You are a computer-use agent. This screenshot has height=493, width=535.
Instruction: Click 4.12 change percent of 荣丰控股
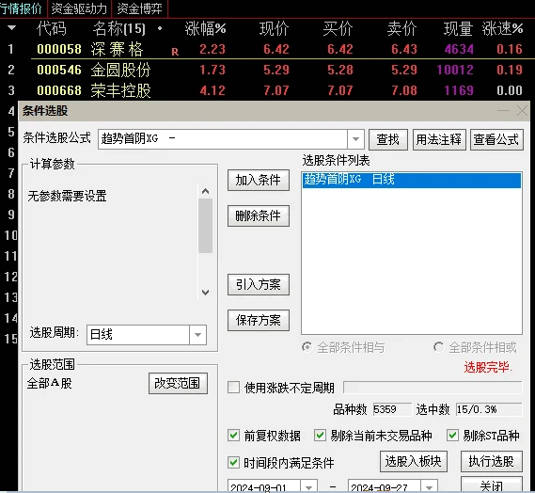coord(212,91)
